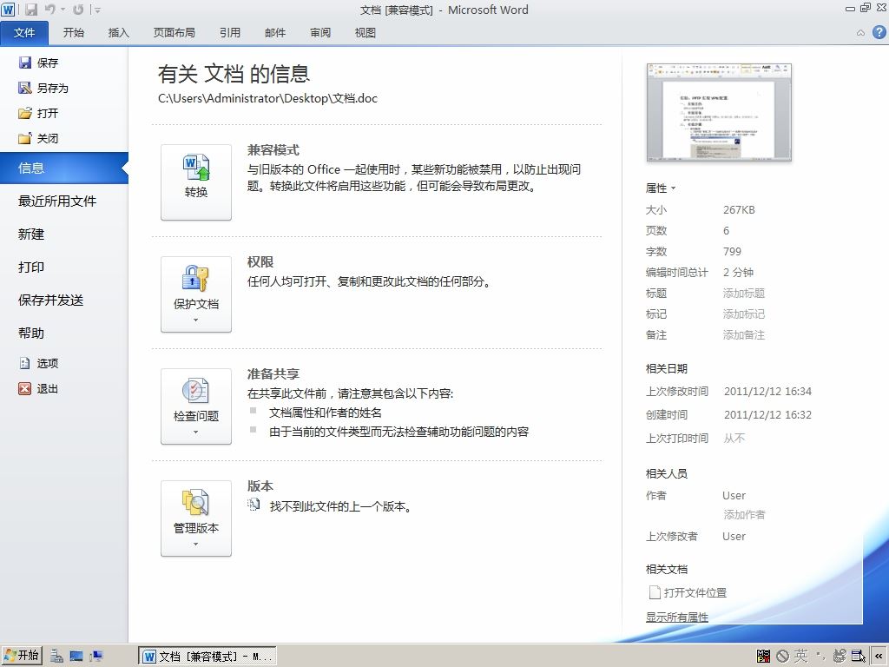The width and height of the screenshot is (889, 667).
Task: Click the Redo icon in quick access toolbar
Action: 78,10
